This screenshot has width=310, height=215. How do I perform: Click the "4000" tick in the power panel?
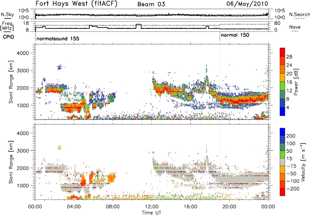point(22,53)
